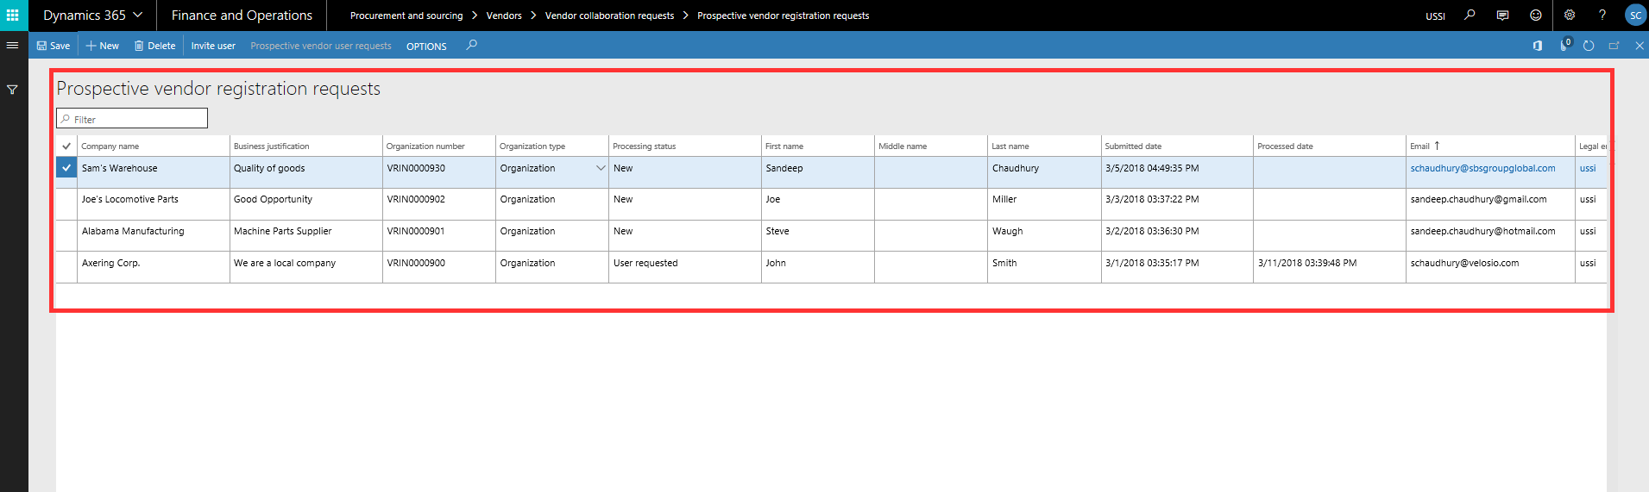
Task: Select the Joe's Locomotive Parts row marker
Action: [66, 200]
